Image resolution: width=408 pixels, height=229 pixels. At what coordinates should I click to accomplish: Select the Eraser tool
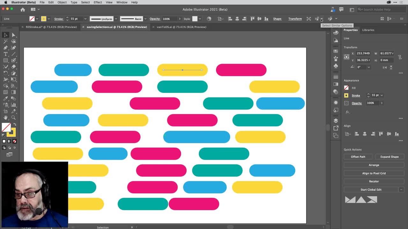pyautogui.click(x=14, y=67)
